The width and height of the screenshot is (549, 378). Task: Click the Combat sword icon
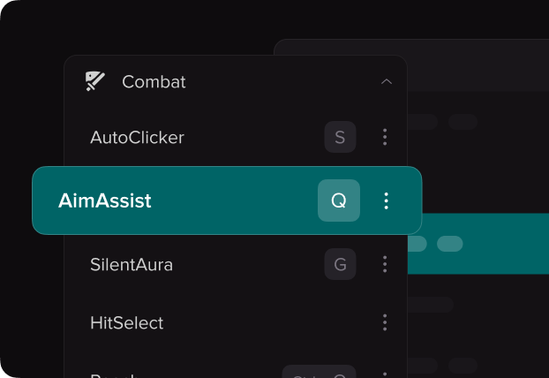pos(95,81)
